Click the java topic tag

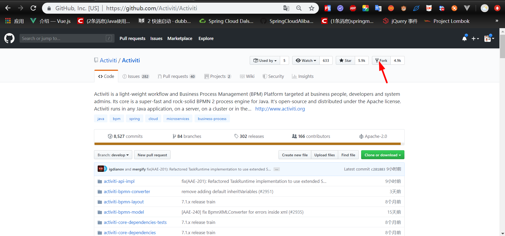pos(101,119)
